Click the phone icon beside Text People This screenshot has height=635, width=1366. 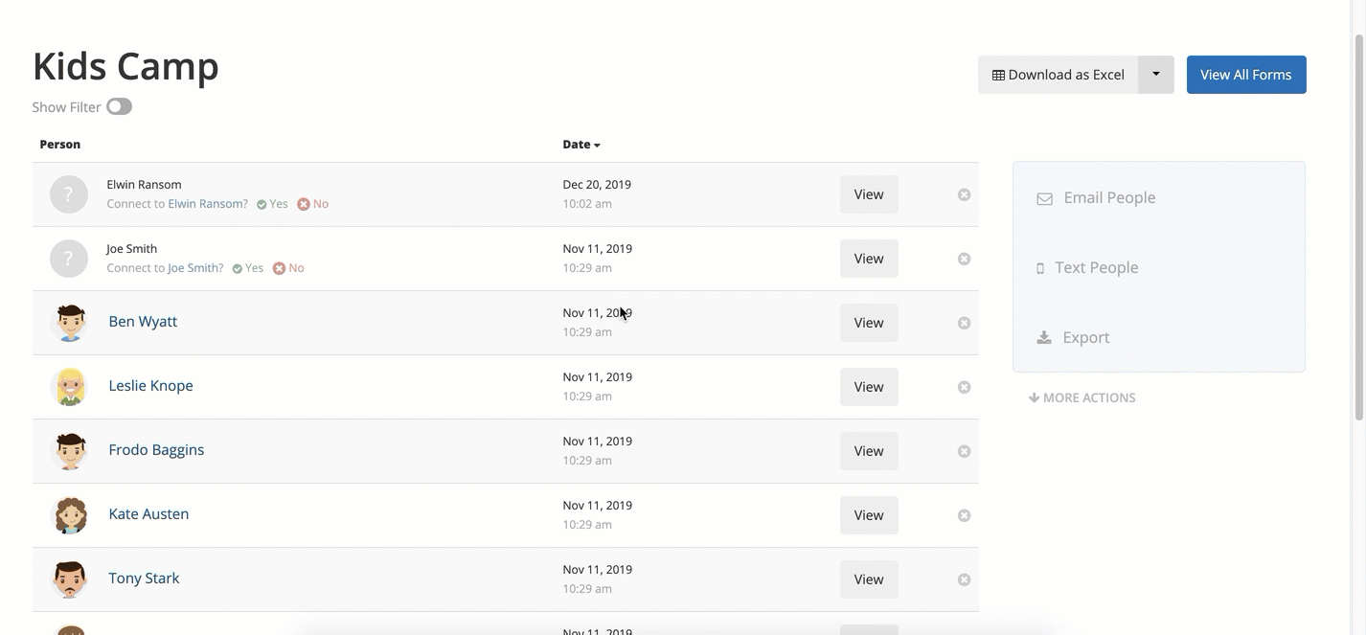1040,268
